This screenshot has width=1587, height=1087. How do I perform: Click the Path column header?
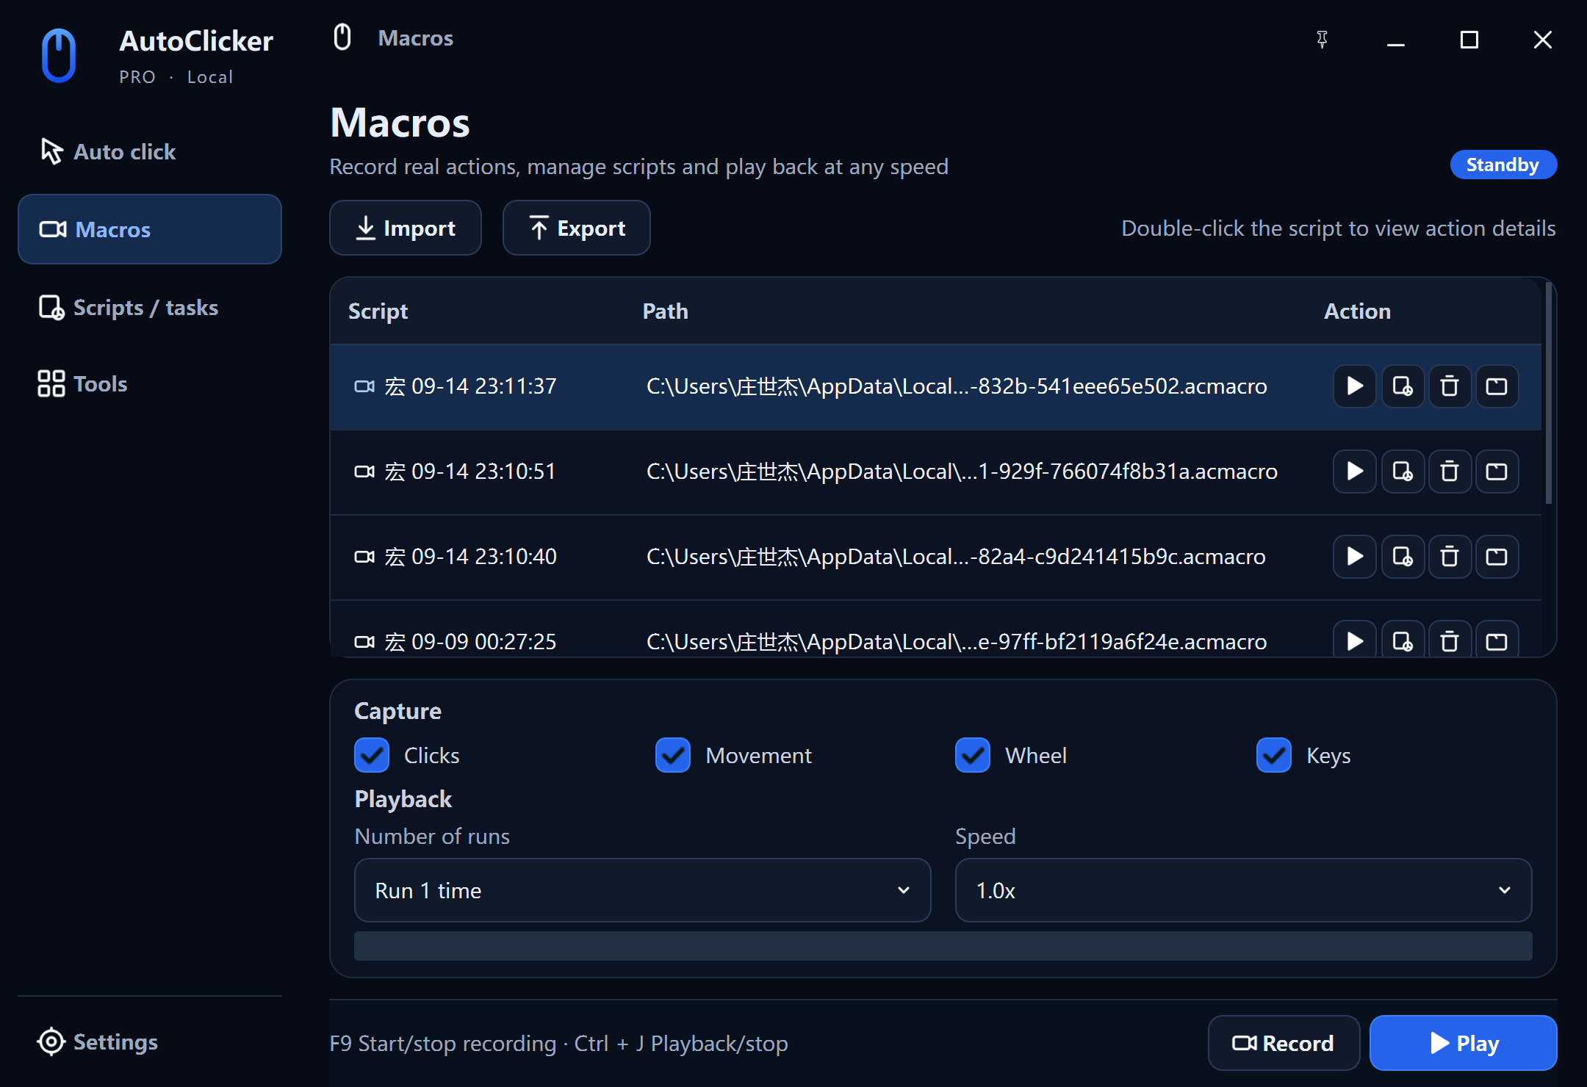[666, 311]
